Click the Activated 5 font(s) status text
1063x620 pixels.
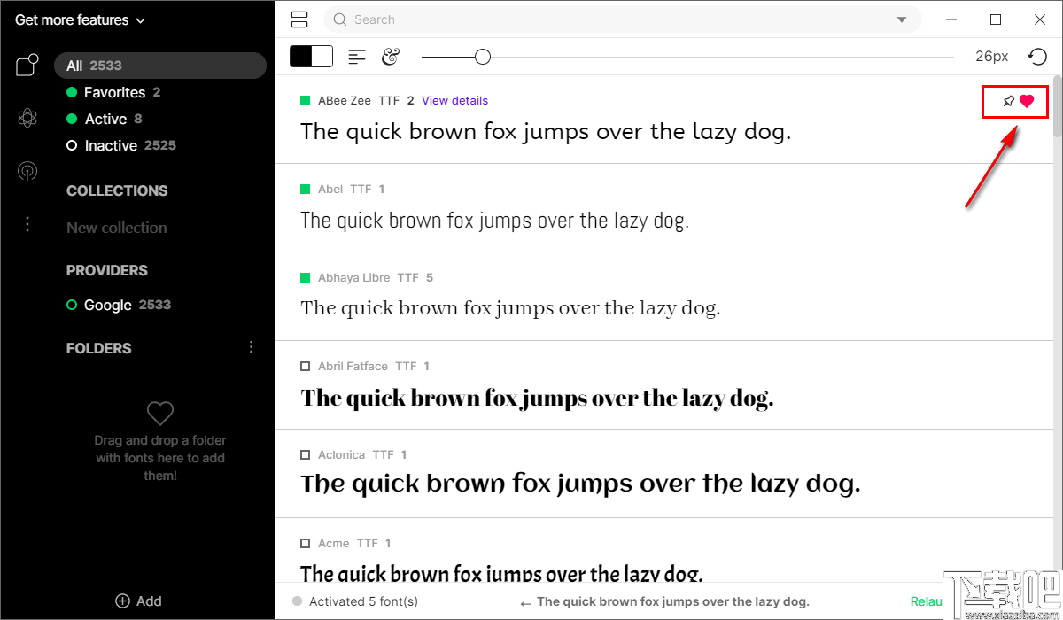click(363, 601)
